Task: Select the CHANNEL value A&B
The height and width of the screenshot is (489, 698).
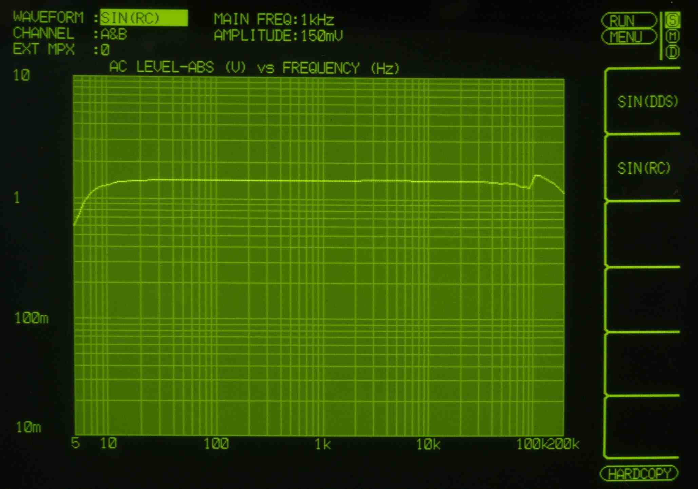Action: coord(114,34)
